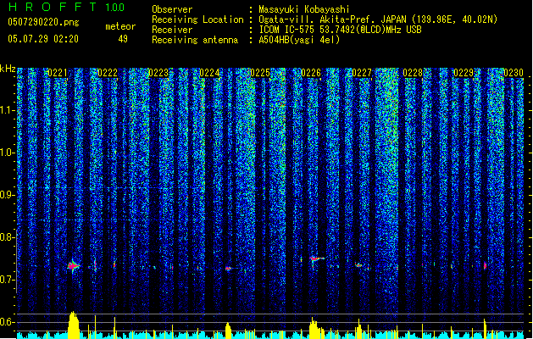Click the 0226 time marker
The height and width of the screenshot is (339, 533).
tap(311, 73)
